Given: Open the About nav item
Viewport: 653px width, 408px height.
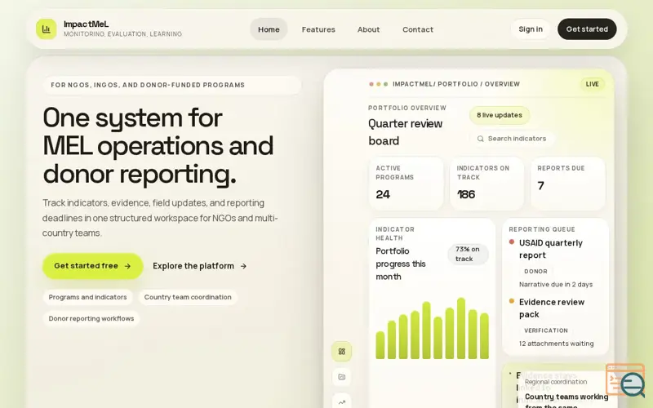Looking at the screenshot, I should 369,29.
